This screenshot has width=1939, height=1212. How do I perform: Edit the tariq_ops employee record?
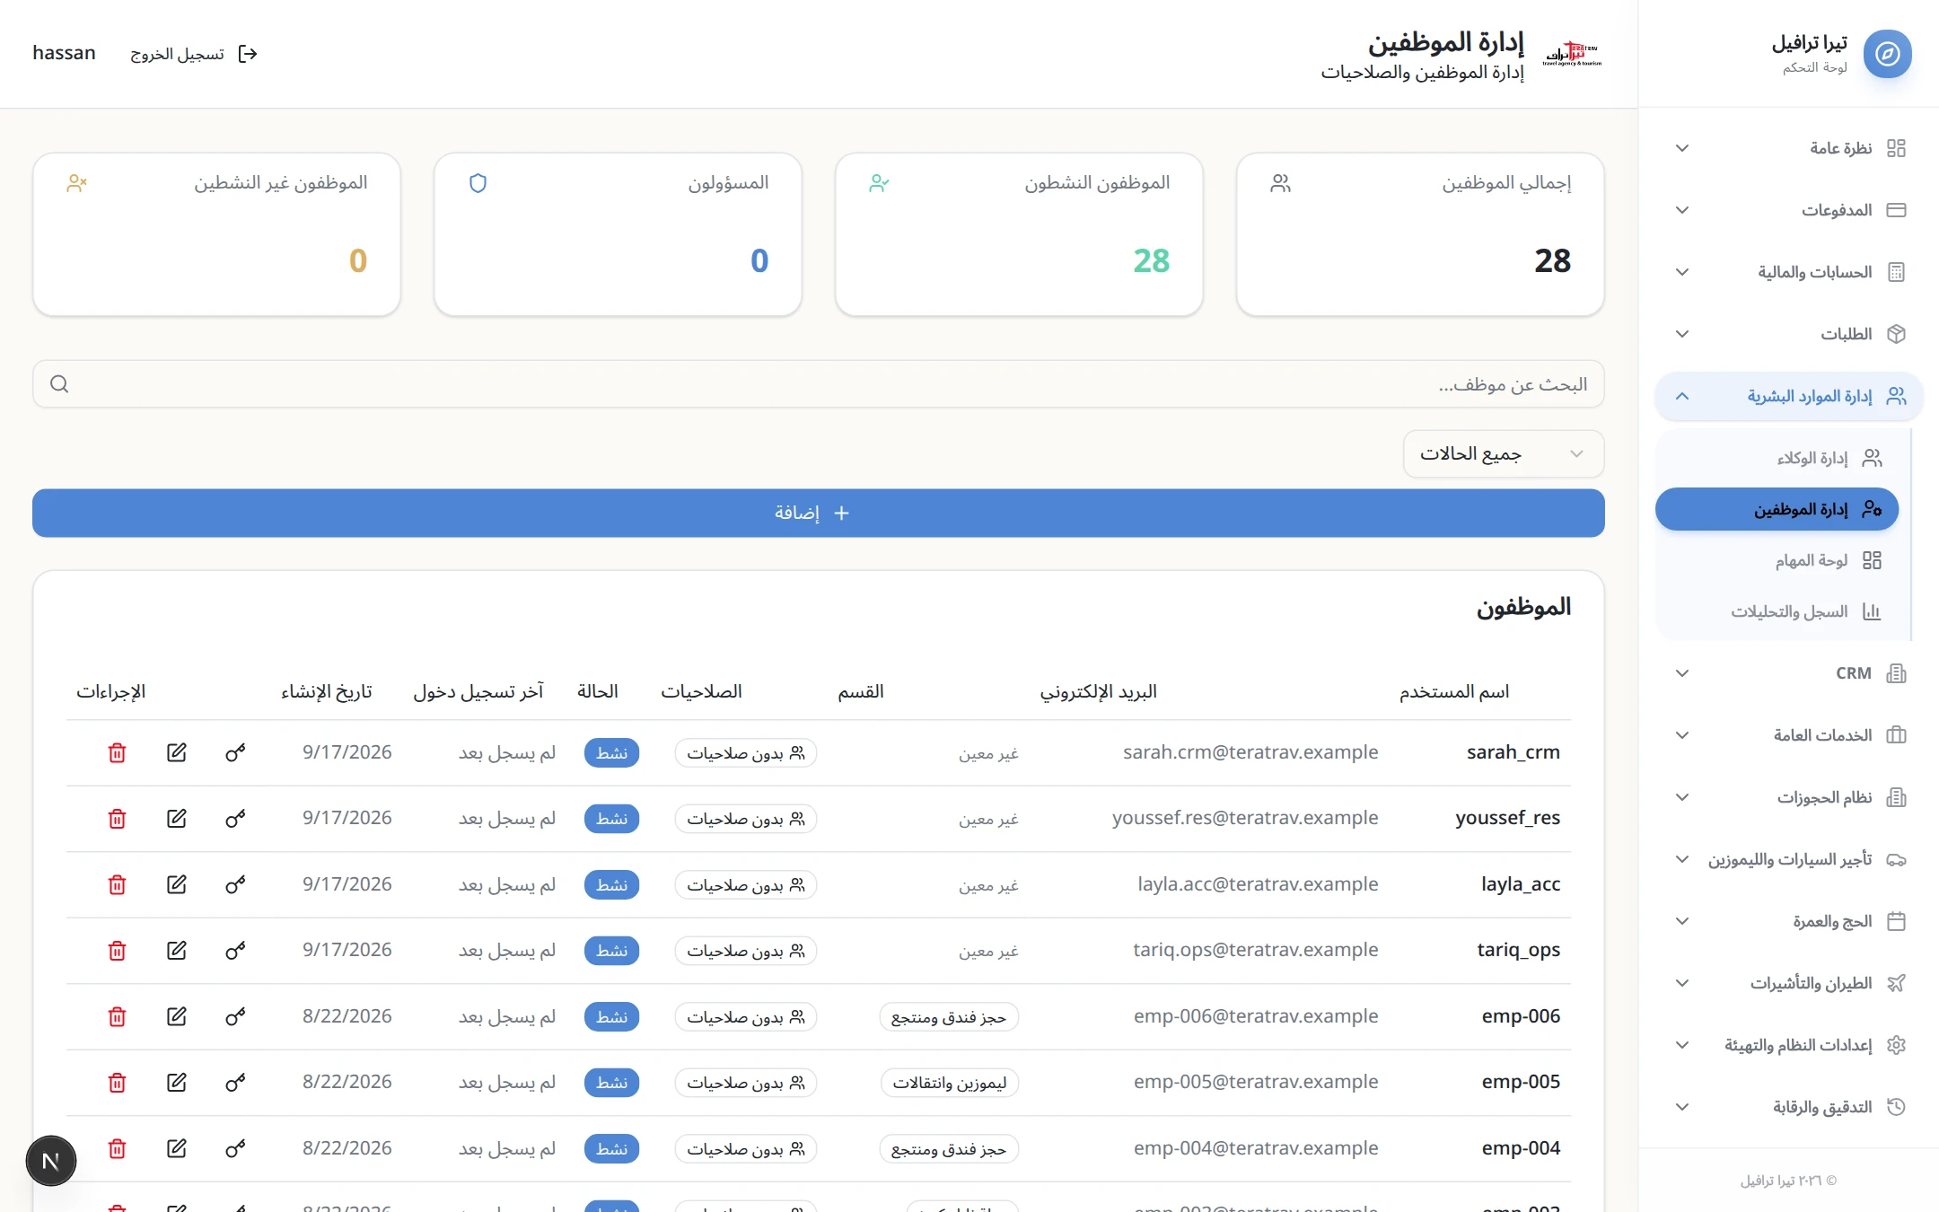coord(177,951)
